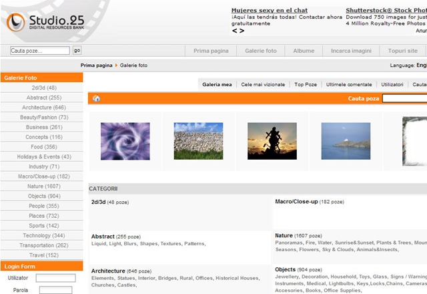Open Topuri site menu item
Viewport: 427px width, 294px height.
click(x=402, y=51)
